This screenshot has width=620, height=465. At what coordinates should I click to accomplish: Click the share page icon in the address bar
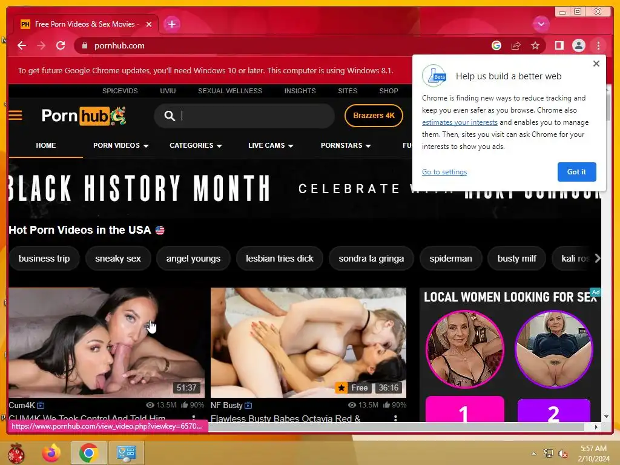tap(516, 45)
